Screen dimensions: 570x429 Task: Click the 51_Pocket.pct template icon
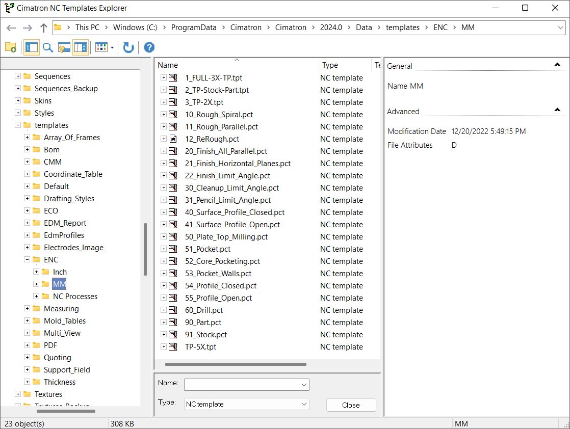click(x=173, y=249)
